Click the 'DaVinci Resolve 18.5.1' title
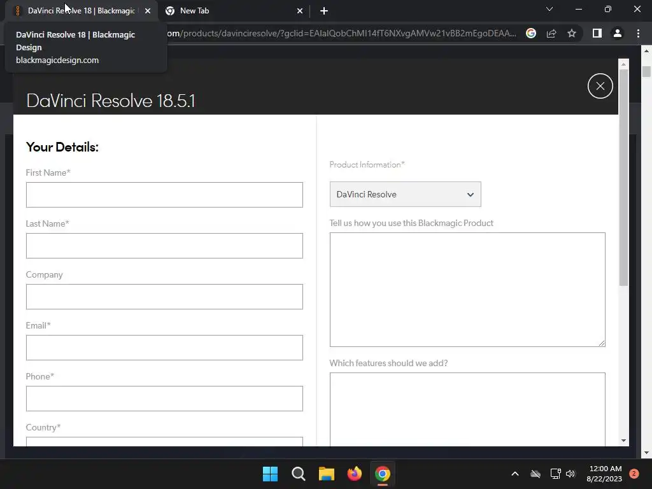Screen dimensions: 652x489 111,101
